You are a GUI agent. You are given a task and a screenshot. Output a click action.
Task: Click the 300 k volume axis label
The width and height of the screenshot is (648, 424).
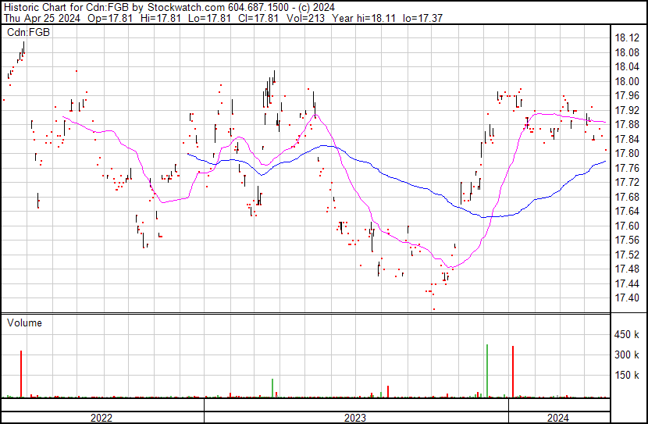[x=628, y=355]
